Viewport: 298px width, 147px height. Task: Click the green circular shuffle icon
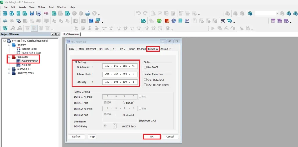(x=159, y=21)
